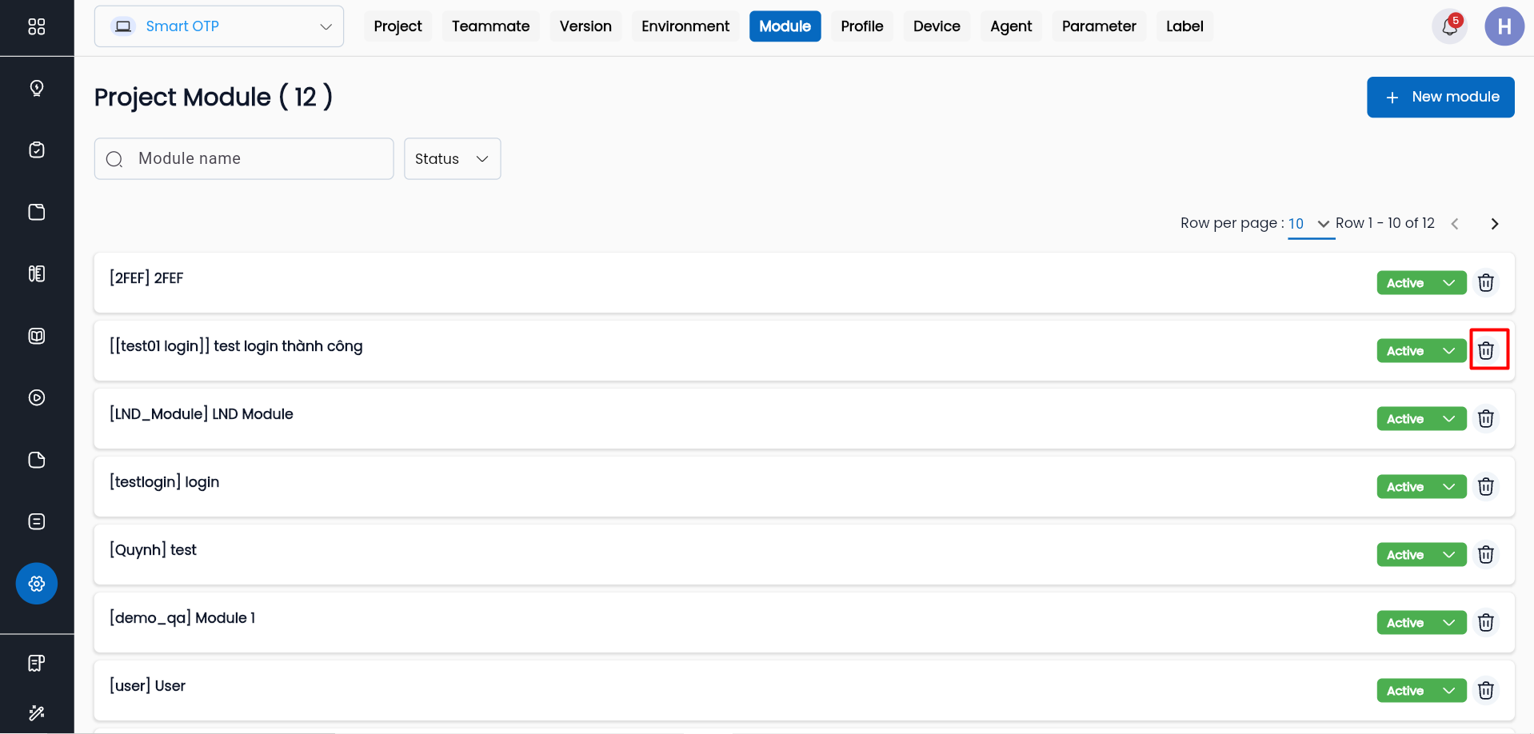This screenshot has width=1534, height=734.
Task: Change rows per page value
Action: (1308, 224)
